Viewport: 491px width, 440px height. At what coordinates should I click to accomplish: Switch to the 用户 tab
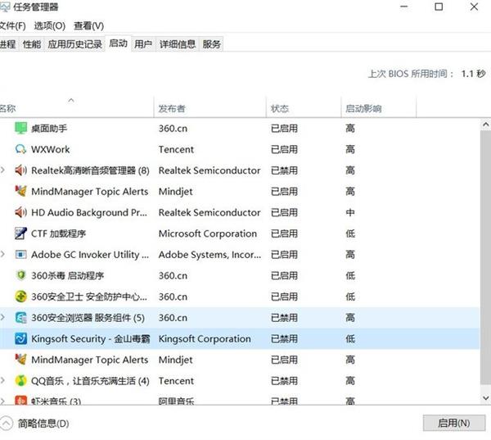pyautogui.click(x=143, y=44)
